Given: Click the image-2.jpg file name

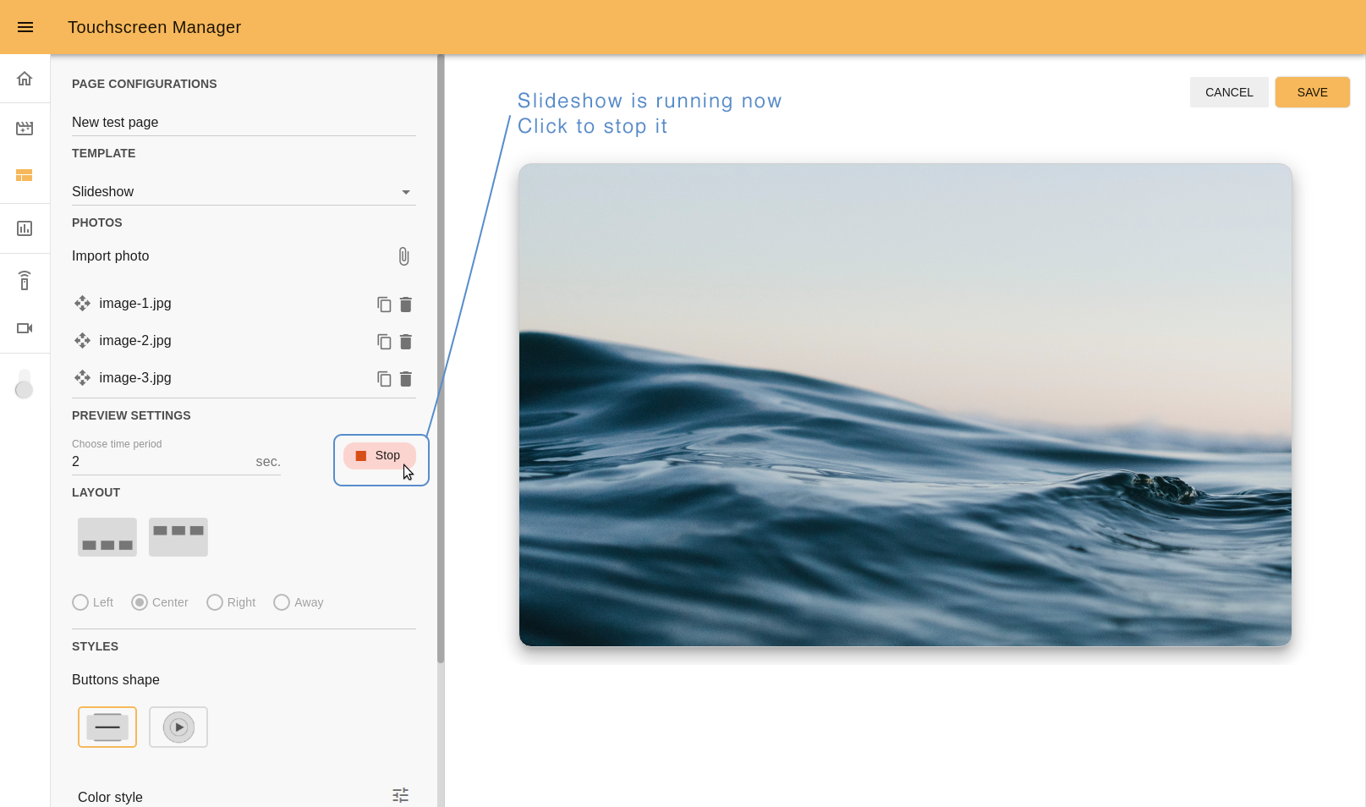Looking at the screenshot, I should tap(135, 340).
